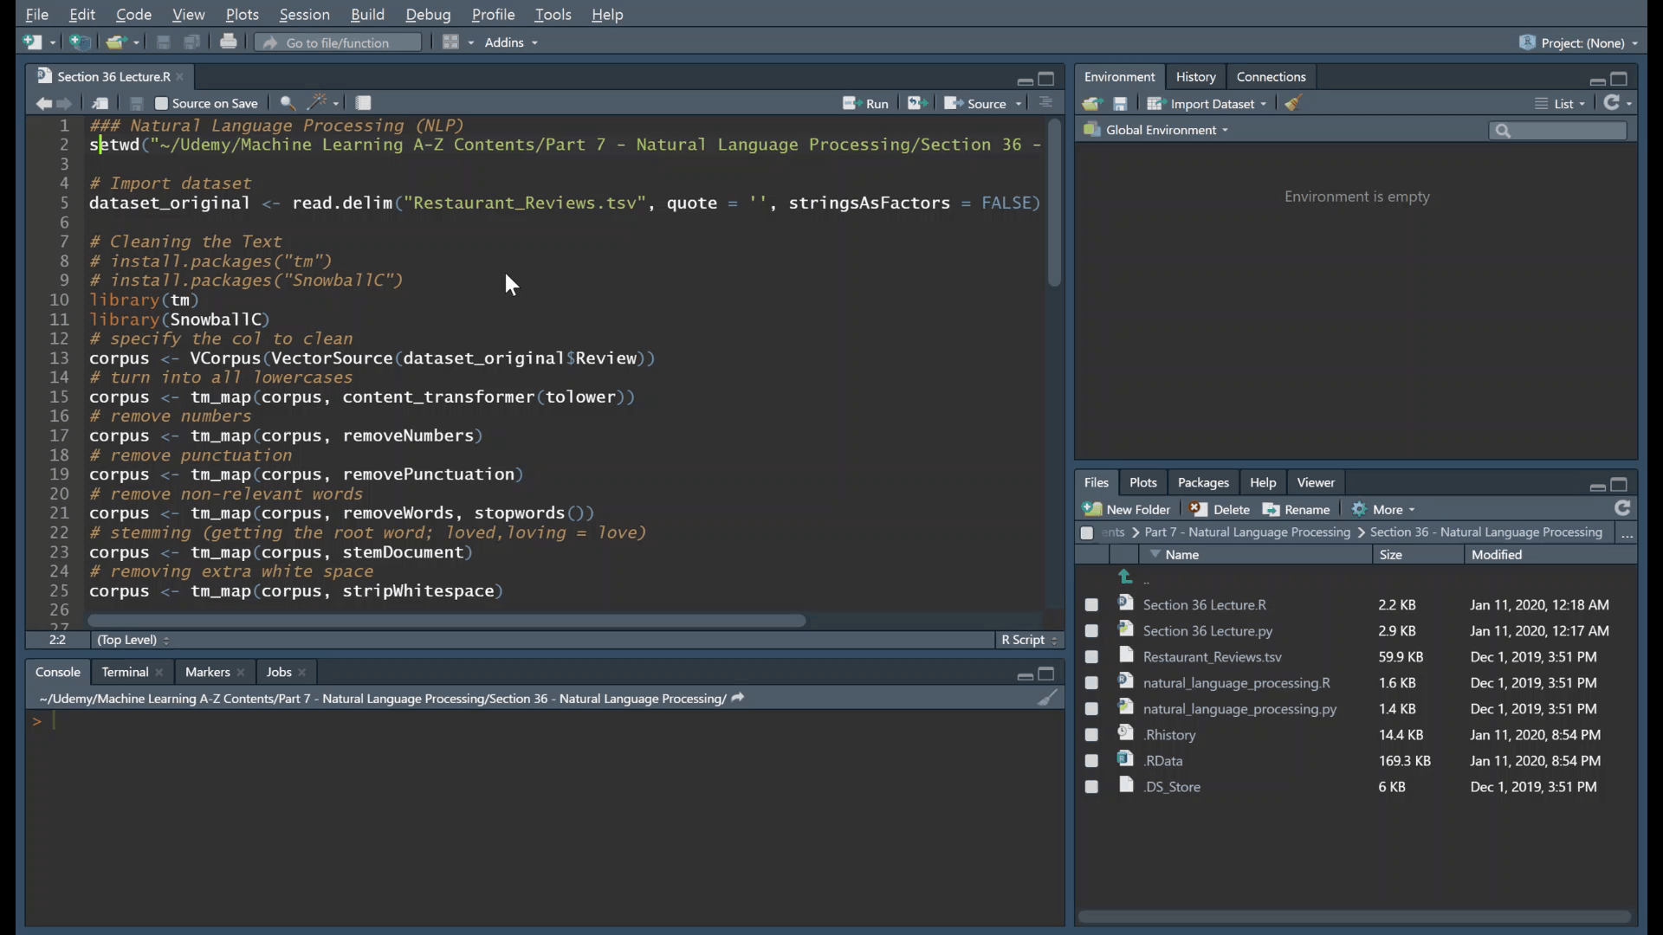Toggle select-all checkbox in files breadcrumb
Screen dimensions: 1663x935
coord(1087,533)
